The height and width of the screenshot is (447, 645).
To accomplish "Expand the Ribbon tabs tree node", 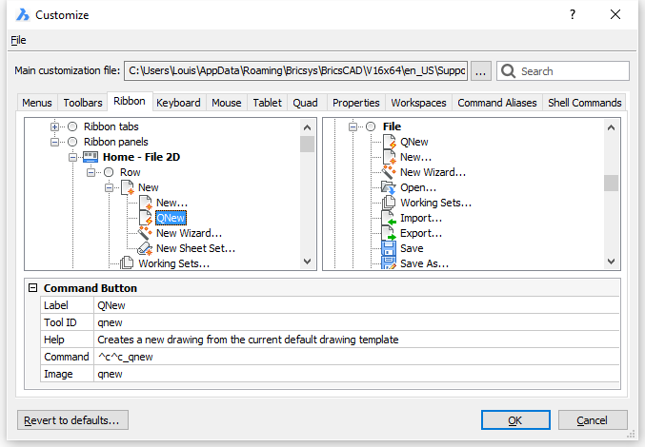I will point(54,126).
